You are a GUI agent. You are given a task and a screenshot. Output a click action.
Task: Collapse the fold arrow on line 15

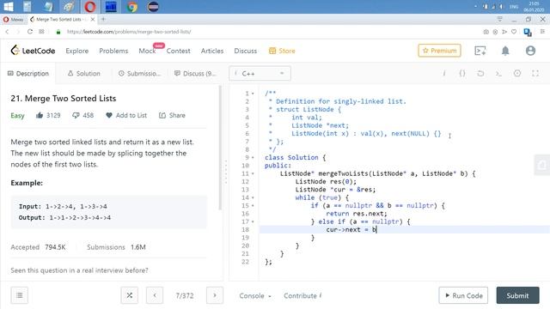253,206
